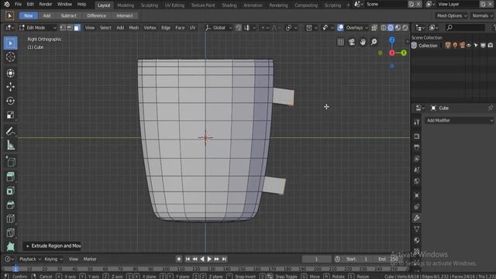Viewport: 496px width, 279px height.
Task: Select the Measure tool
Action: point(10,145)
